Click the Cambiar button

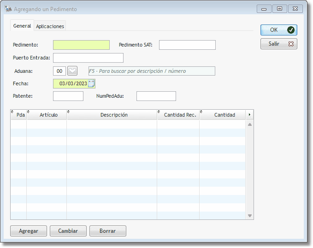[68, 231]
